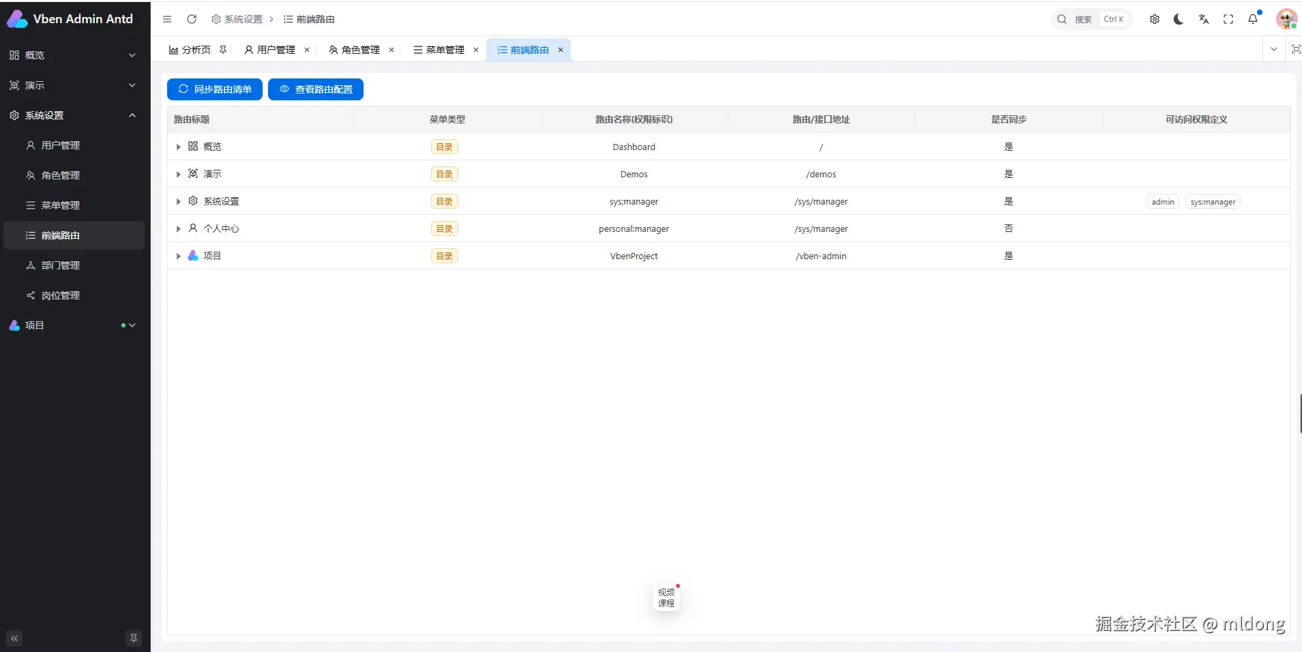Toggle the sidebar collapse hamburger icon
Screen dimensions: 1302x652
[167, 19]
